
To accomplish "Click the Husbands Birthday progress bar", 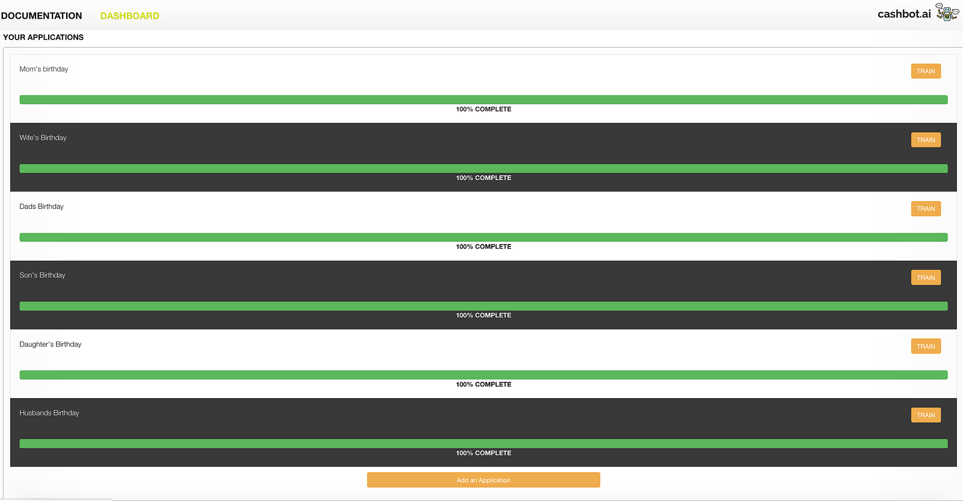I will coord(483,443).
